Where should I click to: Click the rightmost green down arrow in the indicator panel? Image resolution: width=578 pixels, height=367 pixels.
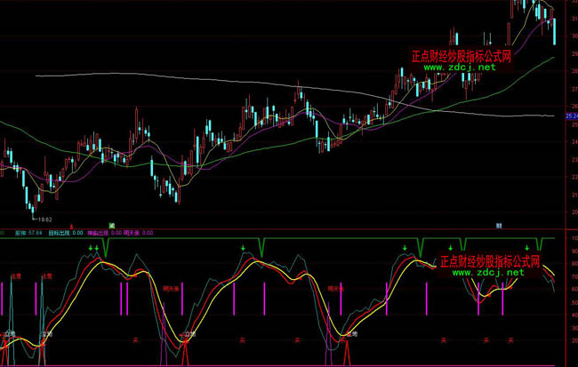click(539, 246)
